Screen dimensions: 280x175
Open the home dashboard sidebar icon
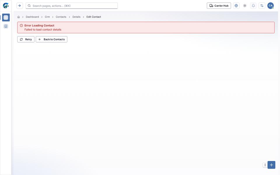(x=6, y=17)
